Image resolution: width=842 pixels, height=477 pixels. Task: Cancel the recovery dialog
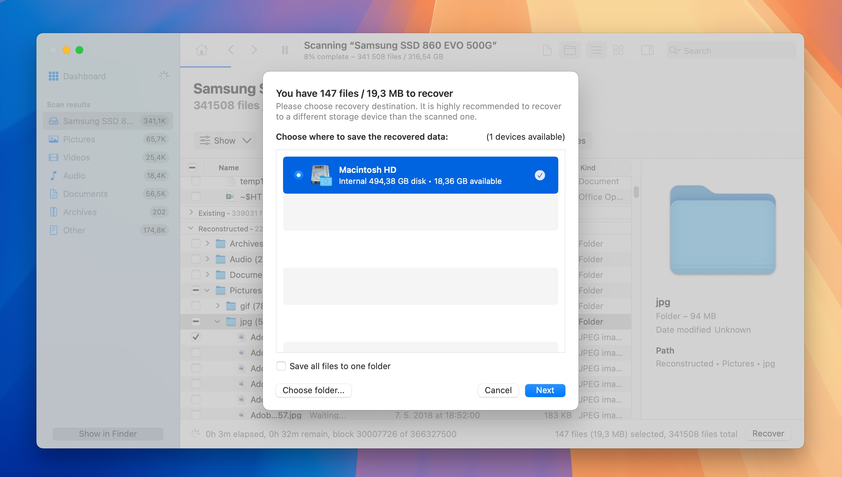point(498,390)
